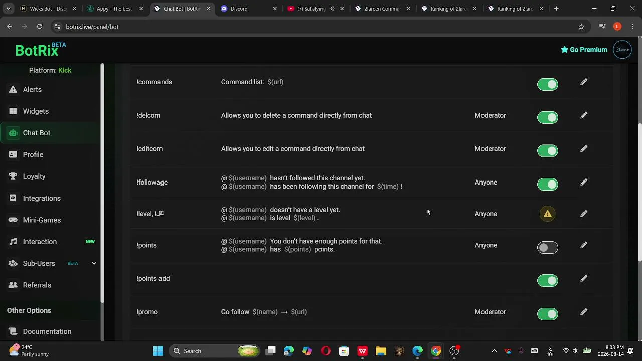Show hidden system tray icons chevron
642x361 pixels.
point(494,351)
